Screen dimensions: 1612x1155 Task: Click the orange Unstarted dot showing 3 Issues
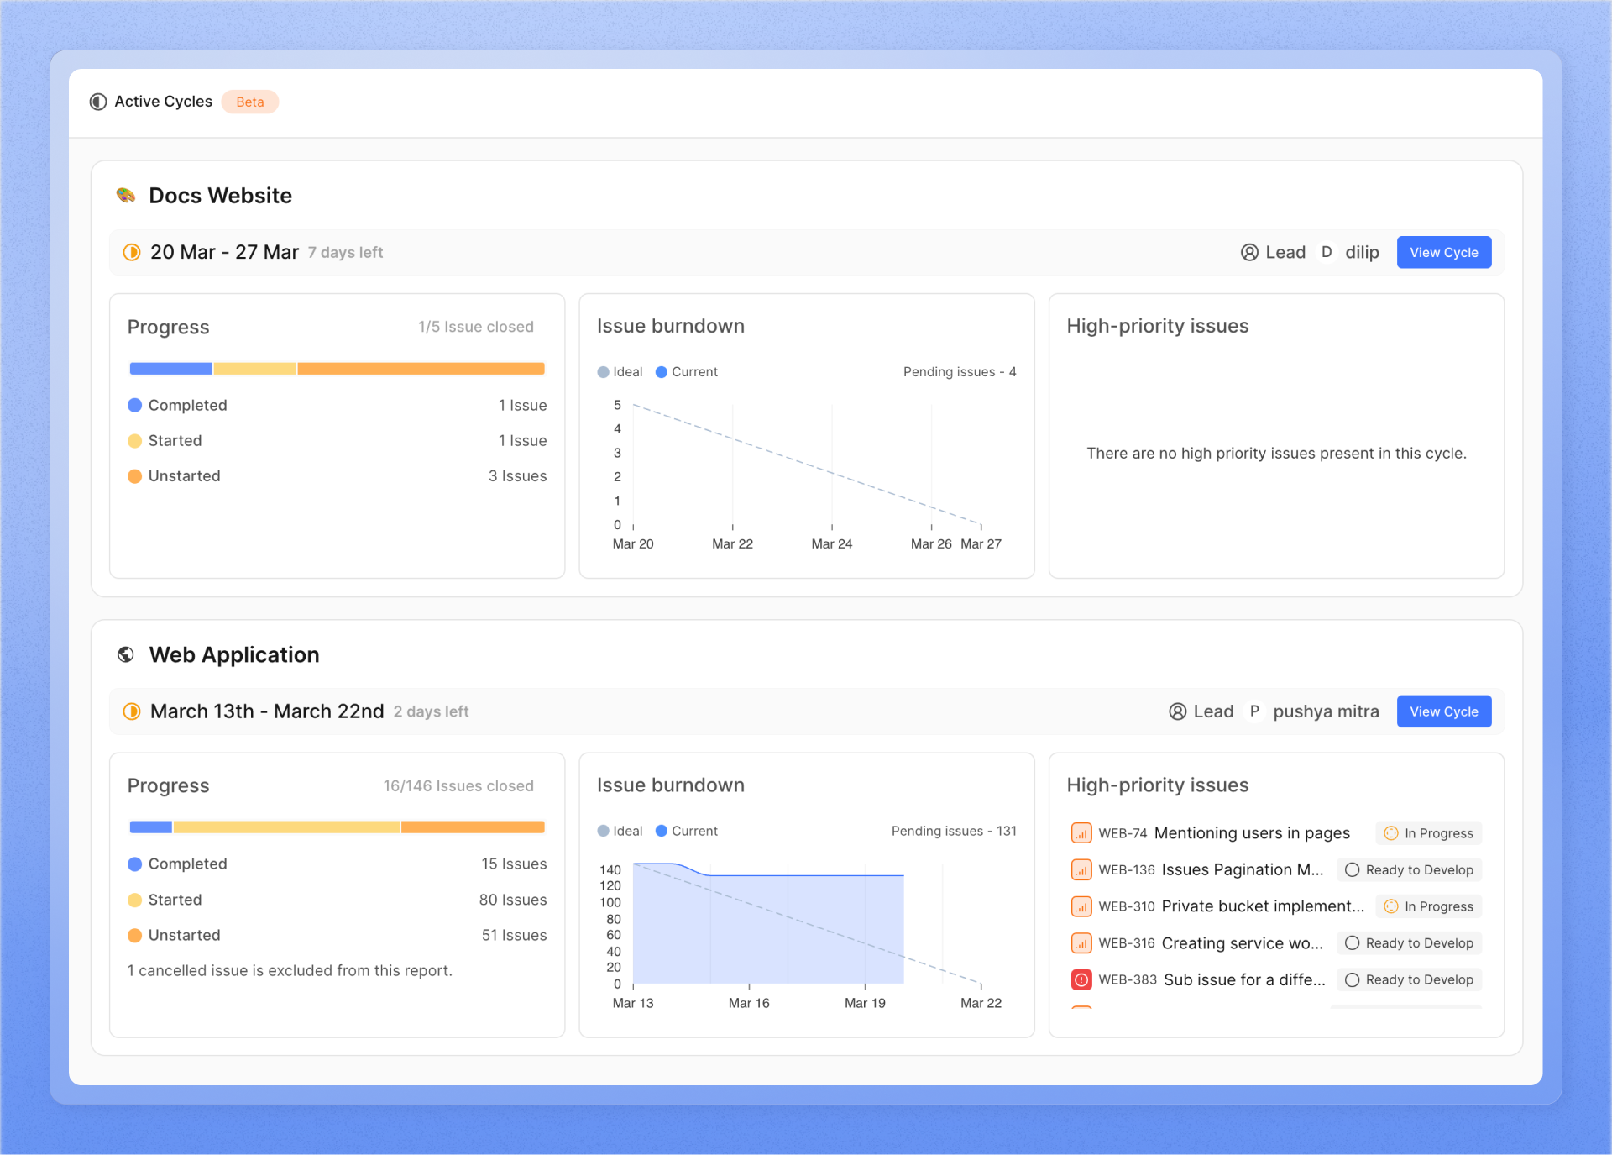click(134, 476)
